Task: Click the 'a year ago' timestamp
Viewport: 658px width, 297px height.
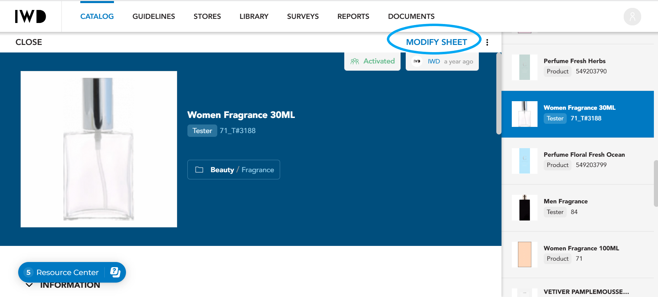Action: tap(459, 62)
